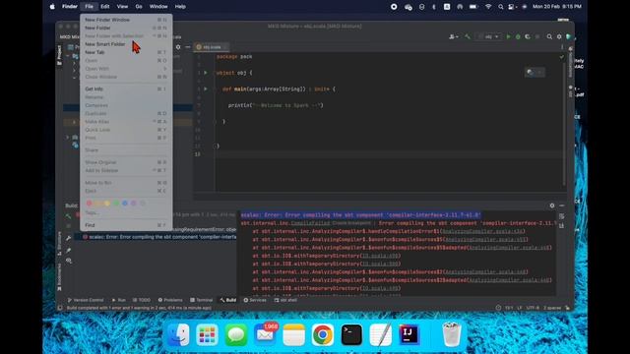
Task: Hide Project panel with minus icon
Action: 188,47
